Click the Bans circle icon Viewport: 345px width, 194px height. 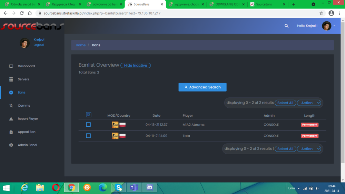coord(11,93)
